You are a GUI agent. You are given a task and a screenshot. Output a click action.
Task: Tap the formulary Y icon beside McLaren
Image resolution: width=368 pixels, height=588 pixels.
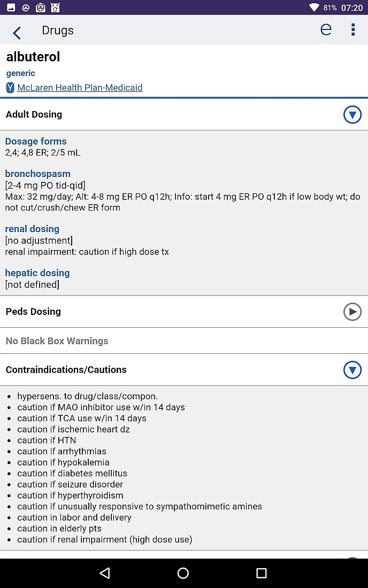click(10, 88)
